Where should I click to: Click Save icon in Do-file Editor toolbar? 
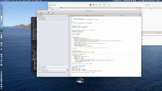click(41, 13)
